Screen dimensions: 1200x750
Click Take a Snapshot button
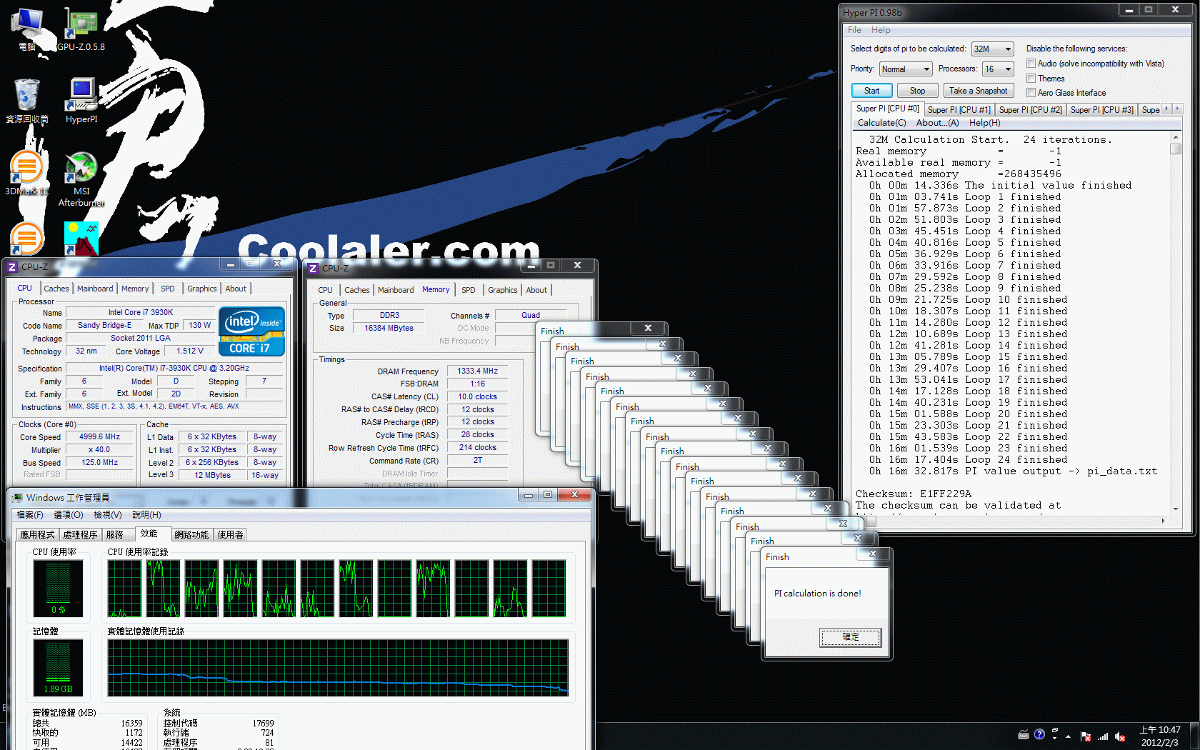click(978, 91)
